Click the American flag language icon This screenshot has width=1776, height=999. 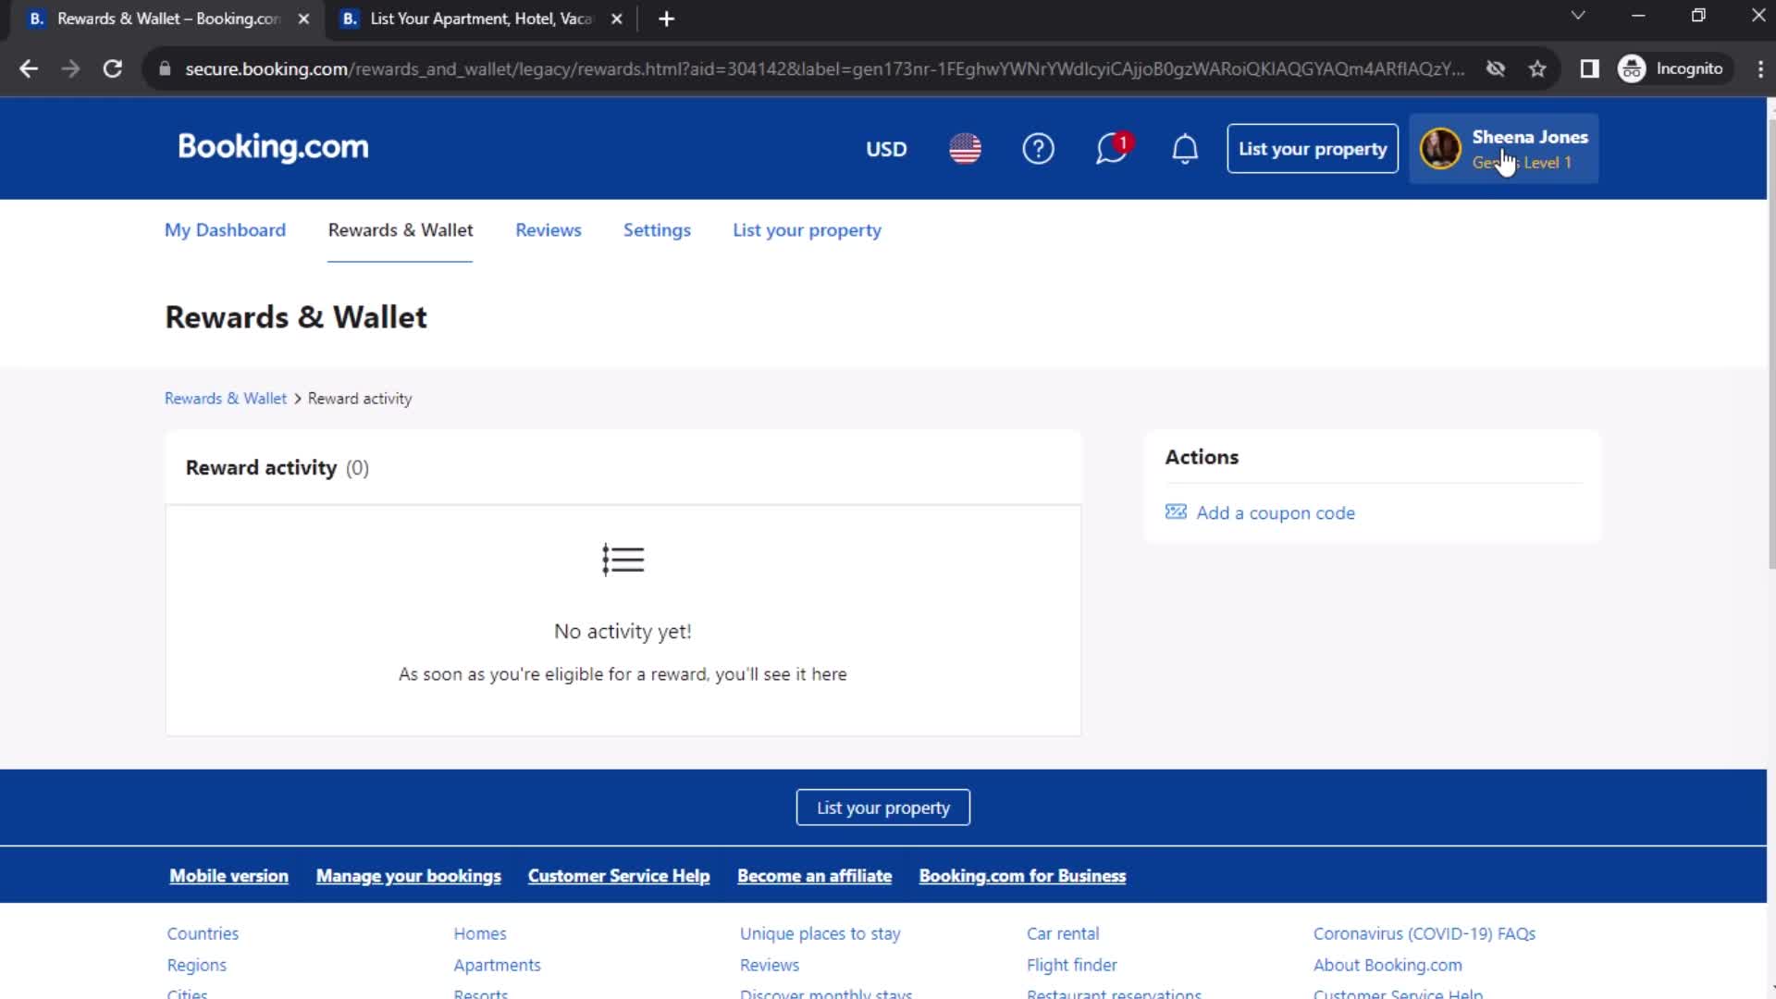(x=965, y=149)
